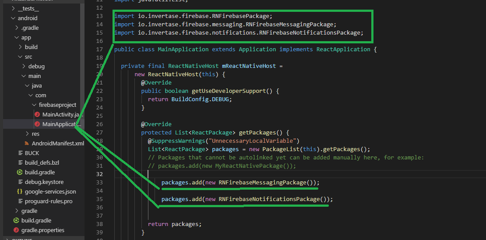
Task: Click line number 17 in the gutter
Action: click(x=99, y=49)
